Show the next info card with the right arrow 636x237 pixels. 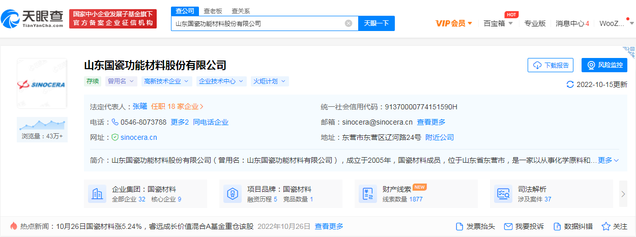coord(623,194)
